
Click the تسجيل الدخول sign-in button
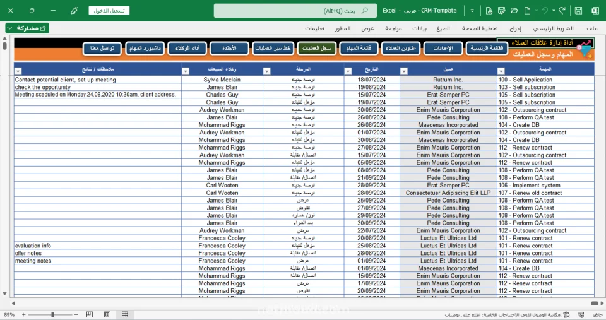tap(109, 11)
